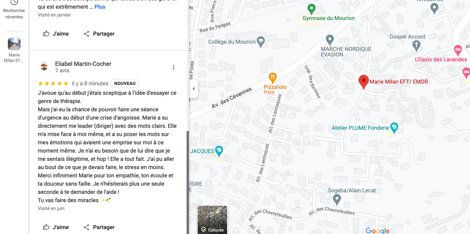Select the grey pin at top right
This screenshot has width=470, height=234.
(x=434, y=8)
